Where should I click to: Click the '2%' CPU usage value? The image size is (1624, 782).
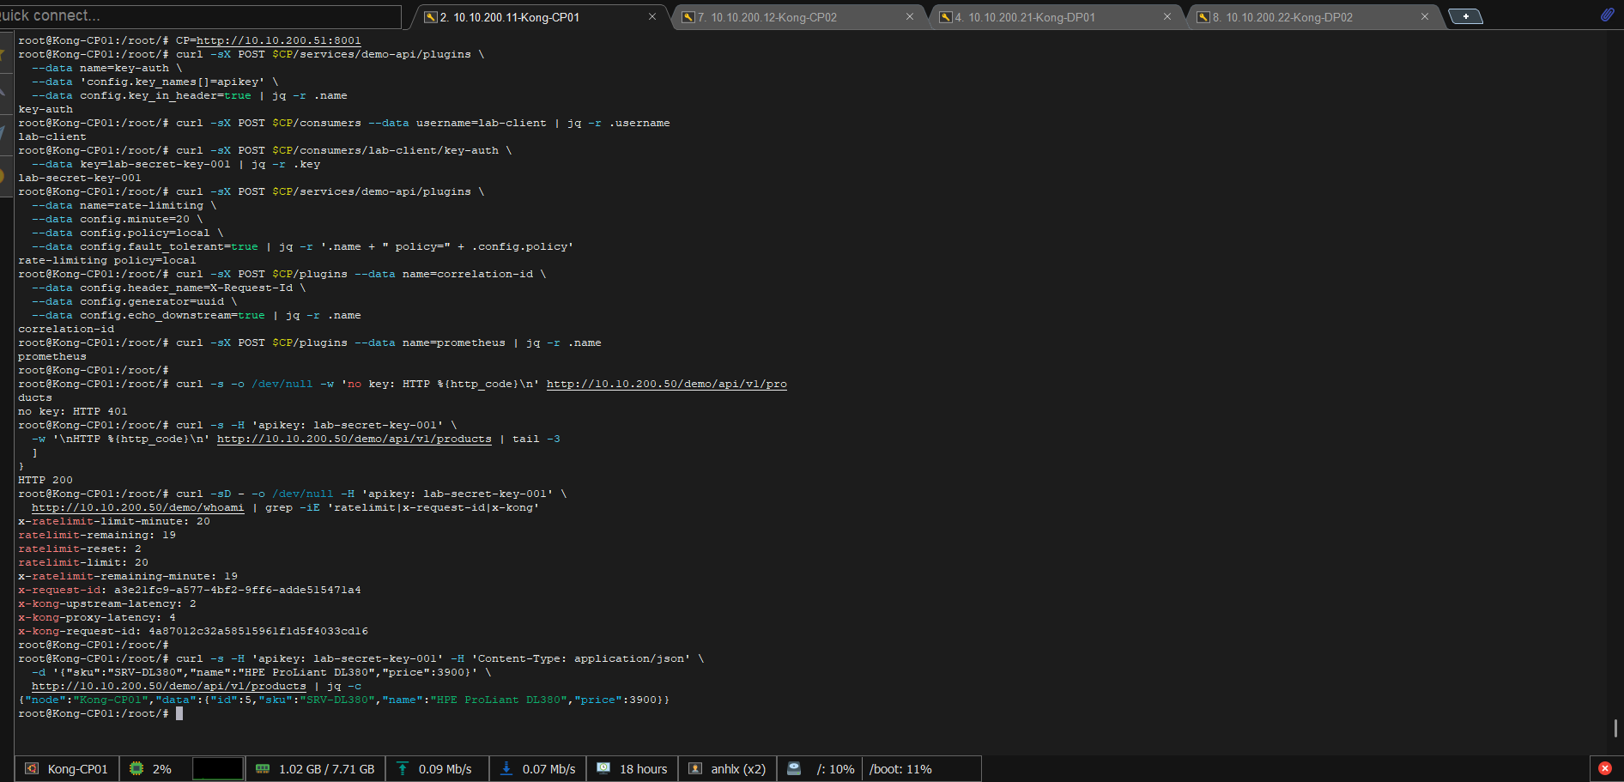pyautogui.click(x=162, y=769)
